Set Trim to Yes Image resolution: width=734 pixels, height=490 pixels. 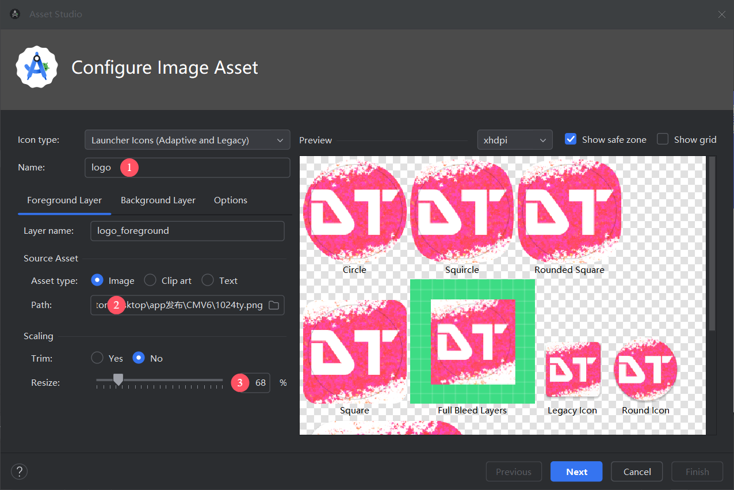coord(97,358)
